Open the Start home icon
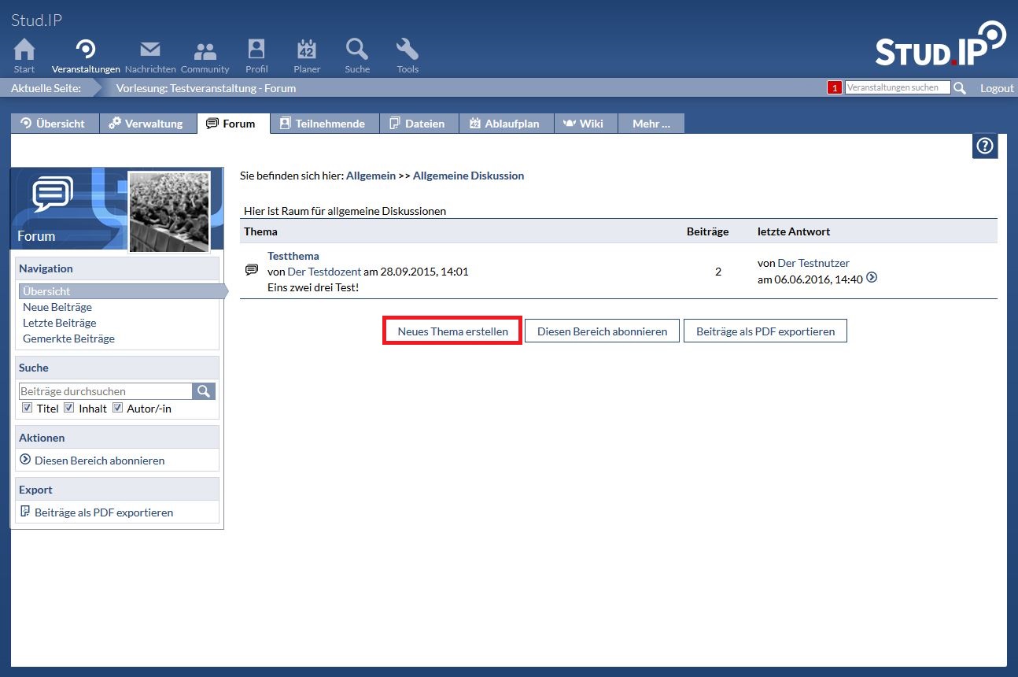This screenshot has width=1018, height=677. [24, 50]
